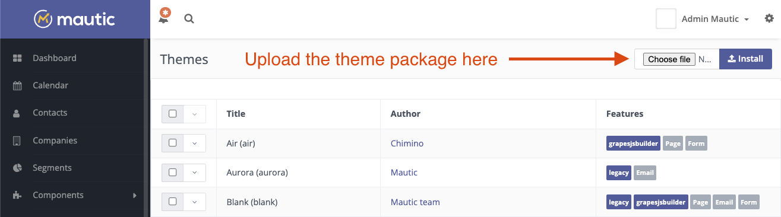The width and height of the screenshot is (781, 217).
Task: Open Contacts in sidebar
Action: pyautogui.click(x=50, y=113)
